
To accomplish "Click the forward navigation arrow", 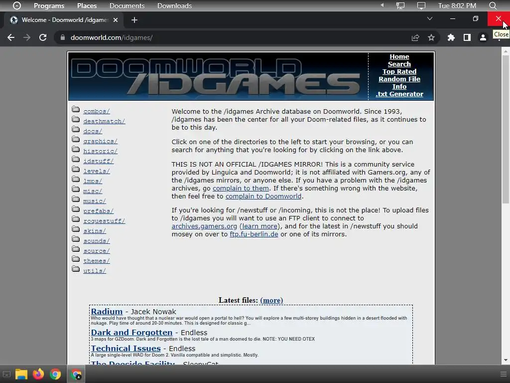I will click(x=27, y=37).
